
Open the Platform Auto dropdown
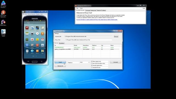pyautogui.click(x=85, y=62)
